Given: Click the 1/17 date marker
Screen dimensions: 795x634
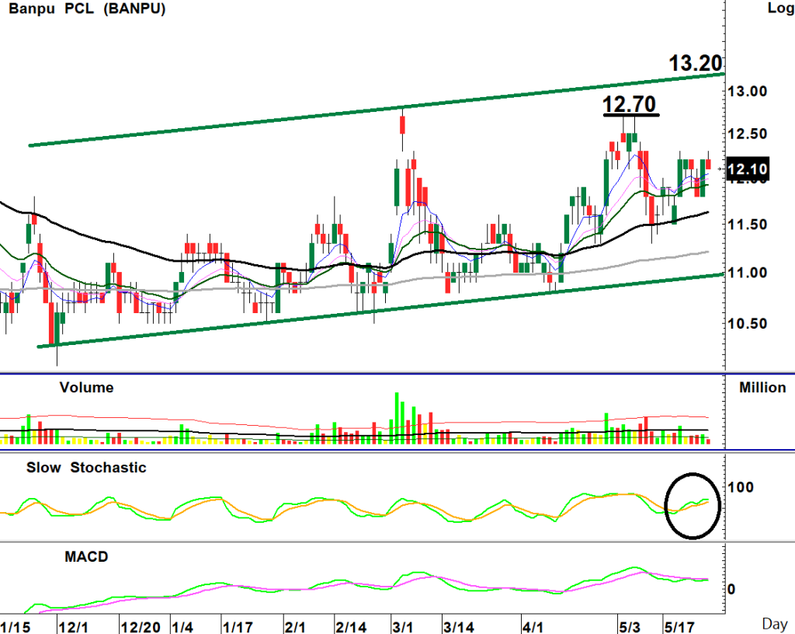Looking at the screenshot, I should [x=238, y=627].
